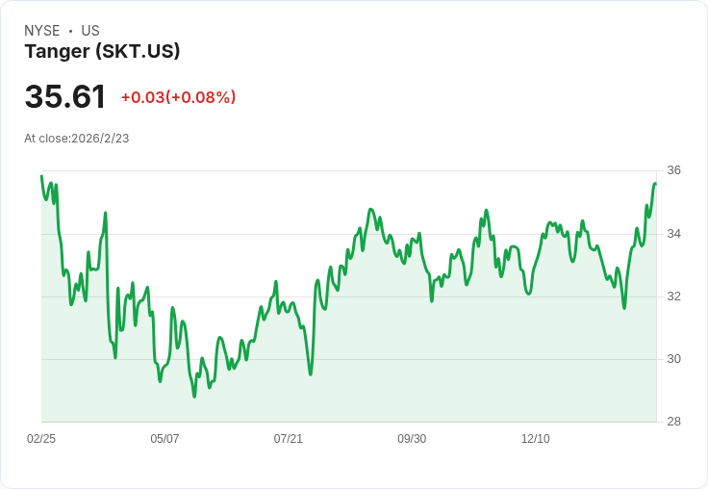Screen dimensions: 708x489
Task: Click the line's starting point at left edge
Action: coord(41,176)
